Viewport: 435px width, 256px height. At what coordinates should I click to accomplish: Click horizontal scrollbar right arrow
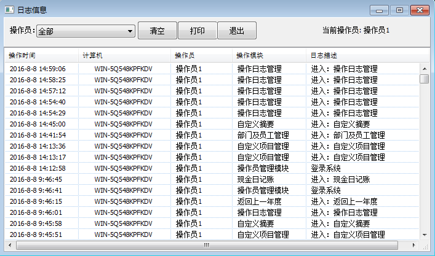click(415, 245)
